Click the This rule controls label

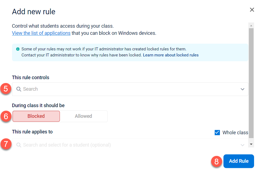point(31,78)
